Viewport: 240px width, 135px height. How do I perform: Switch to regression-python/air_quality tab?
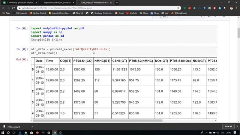(57, 3)
